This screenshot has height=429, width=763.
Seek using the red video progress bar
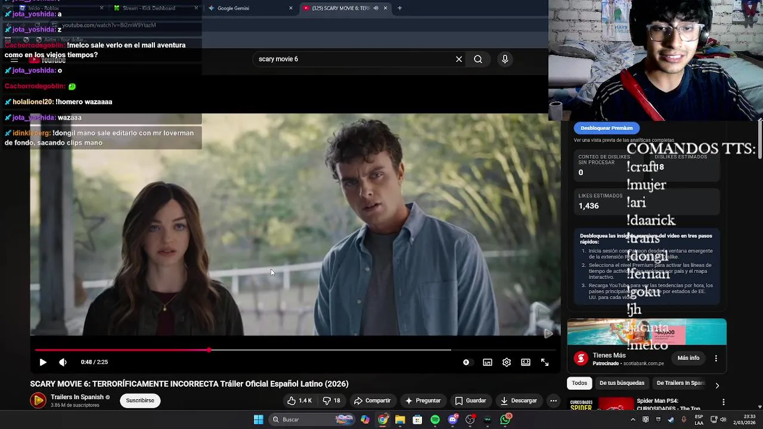[x=296, y=350]
